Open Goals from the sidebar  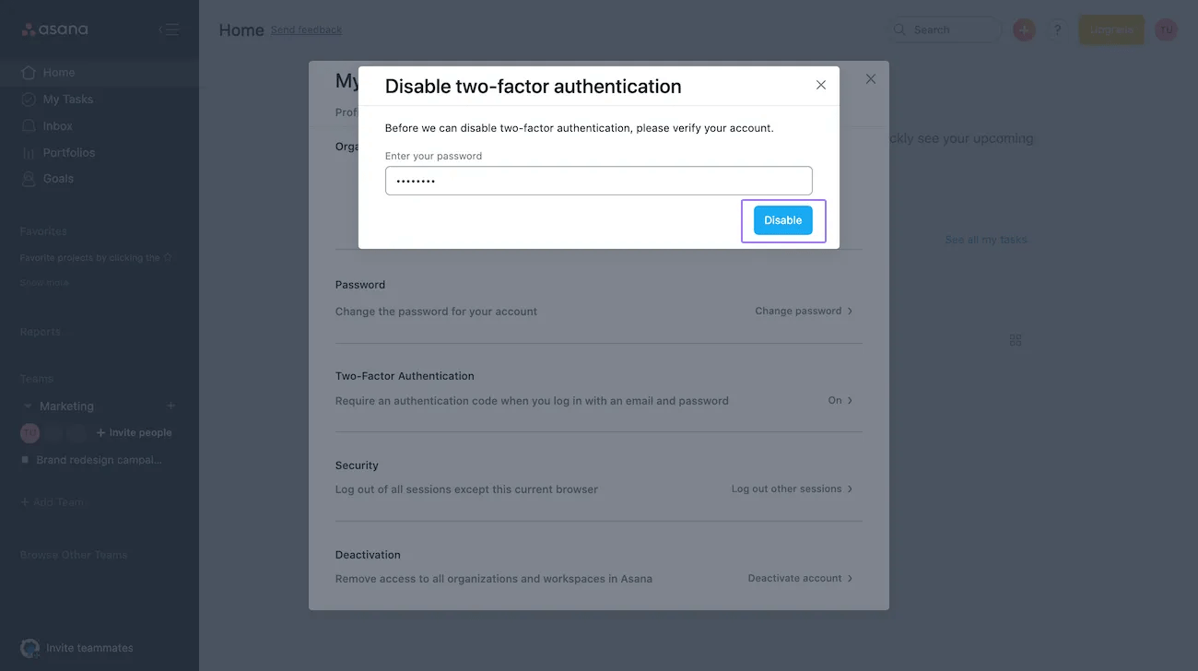pyautogui.click(x=57, y=178)
